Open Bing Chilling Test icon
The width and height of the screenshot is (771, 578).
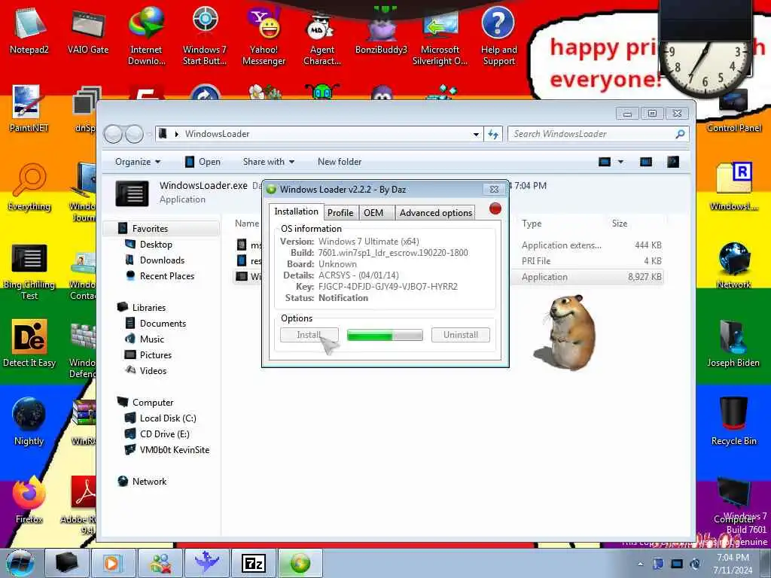[29, 271]
